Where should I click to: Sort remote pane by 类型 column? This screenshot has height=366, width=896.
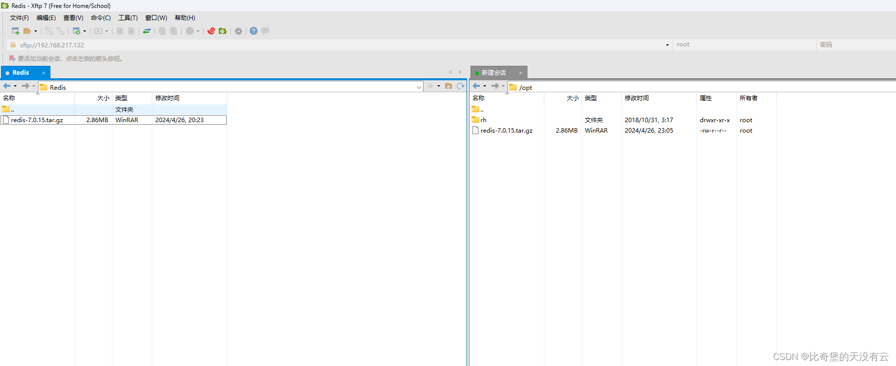pyautogui.click(x=601, y=98)
